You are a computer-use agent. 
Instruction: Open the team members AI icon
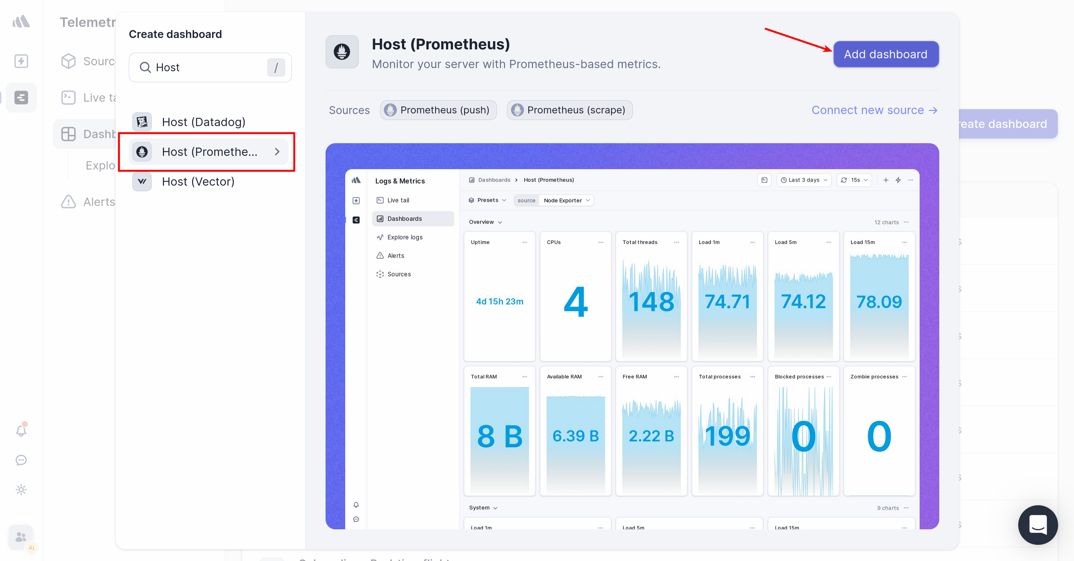(21, 537)
